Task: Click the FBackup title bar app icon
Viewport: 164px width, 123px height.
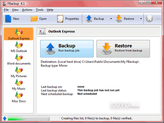Action: point(4,4)
